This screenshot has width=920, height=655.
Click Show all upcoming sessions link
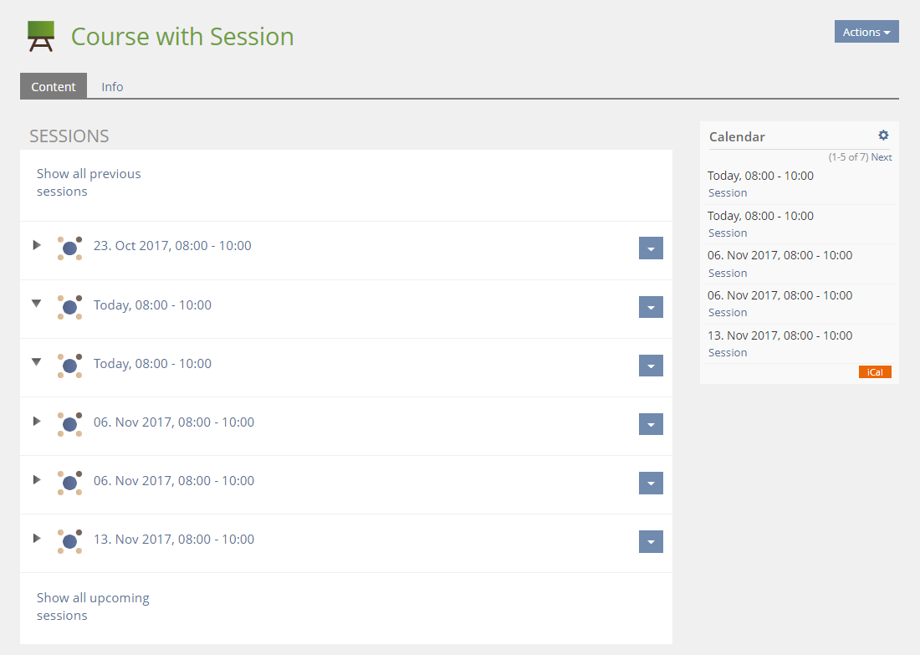pyautogui.click(x=93, y=606)
